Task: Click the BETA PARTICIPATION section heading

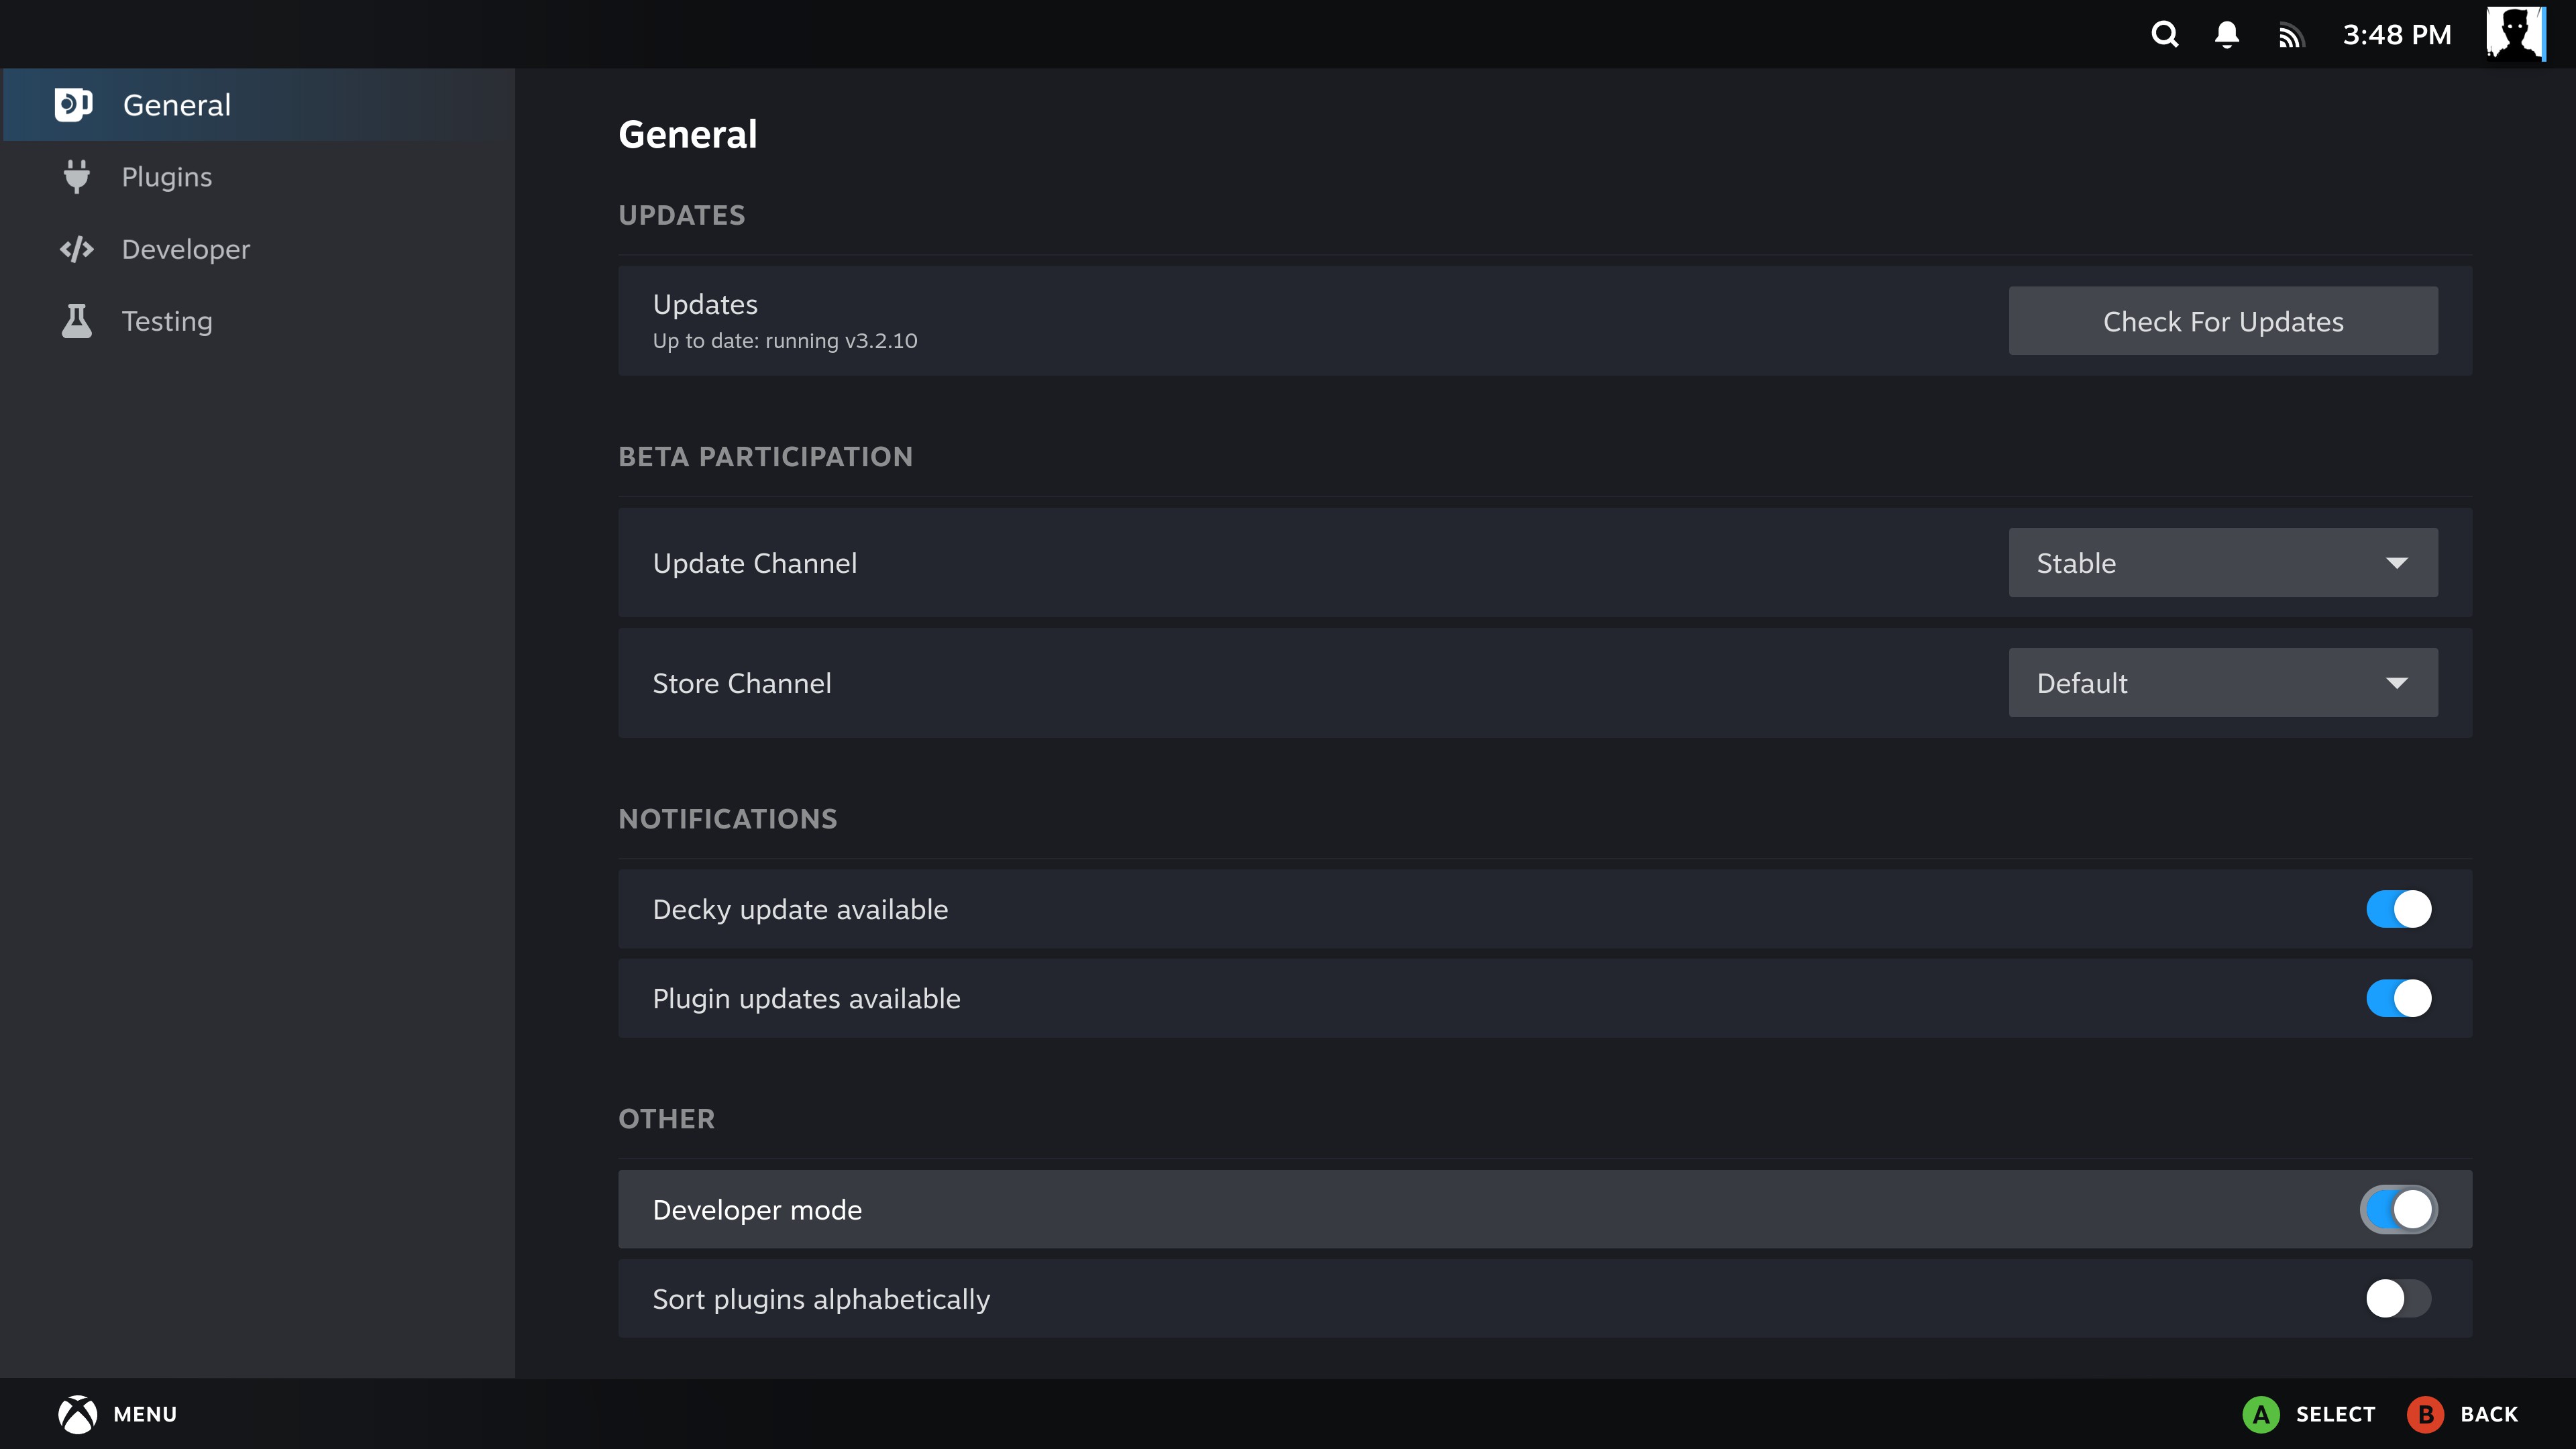Action: click(x=765, y=457)
